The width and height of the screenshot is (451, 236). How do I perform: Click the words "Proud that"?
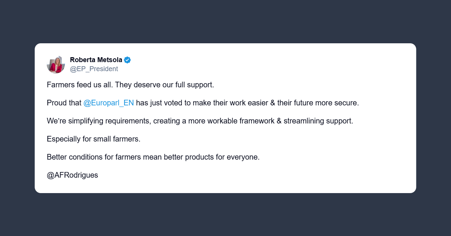(64, 103)
